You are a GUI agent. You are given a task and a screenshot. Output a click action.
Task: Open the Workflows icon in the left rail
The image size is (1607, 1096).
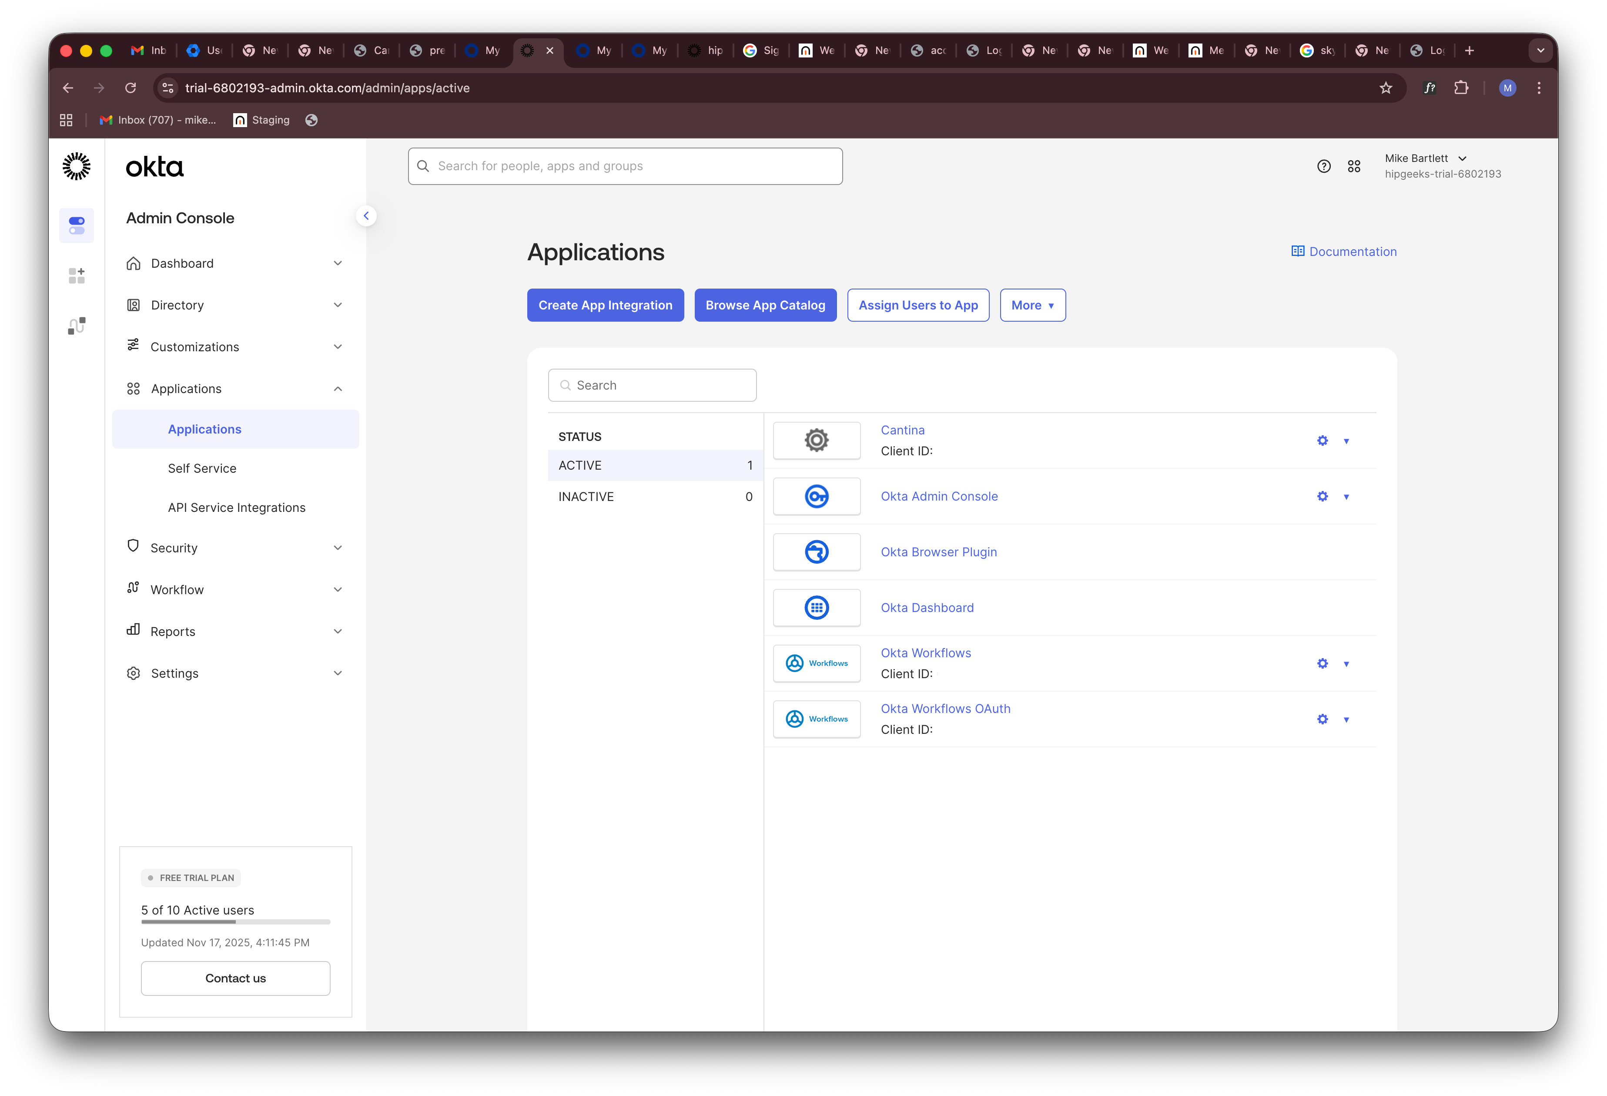(76, 325)
